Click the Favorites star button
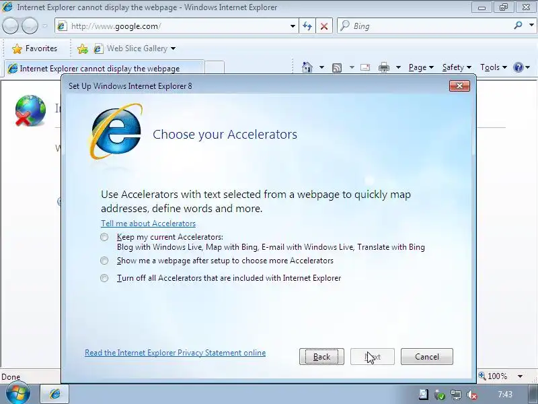This screenshot has width=538, height=404. pyautogui.click(x=34, y=48)
